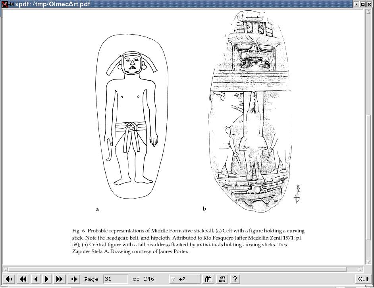
Task: Click 'Zapotes Stela A' in the caption
Action: pos(90,251)
